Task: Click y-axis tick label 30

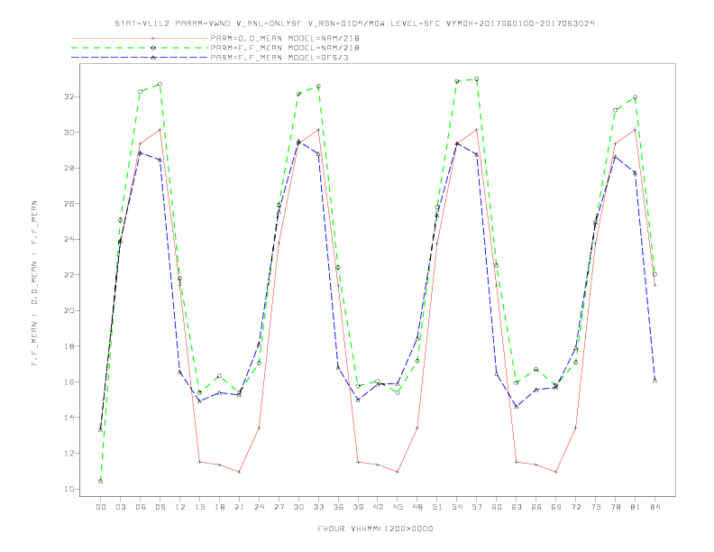Action: pos(69,133)
